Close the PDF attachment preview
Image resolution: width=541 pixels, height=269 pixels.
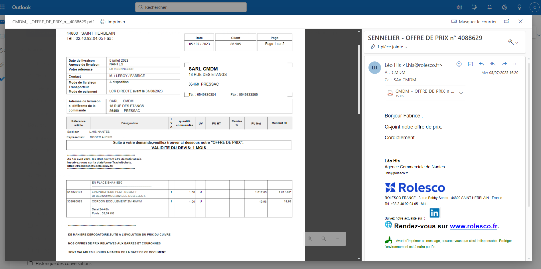[520, 21]
